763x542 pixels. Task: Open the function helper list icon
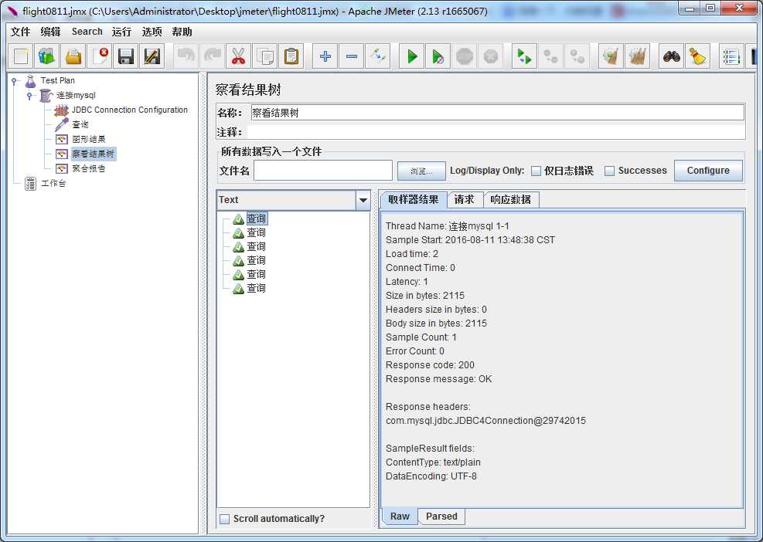click(x=731, y=56)
